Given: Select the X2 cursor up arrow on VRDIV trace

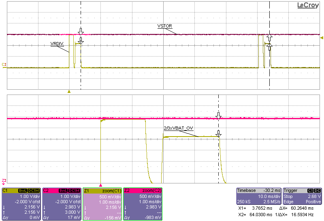Looking at the screenshot, I should (269, 46).
